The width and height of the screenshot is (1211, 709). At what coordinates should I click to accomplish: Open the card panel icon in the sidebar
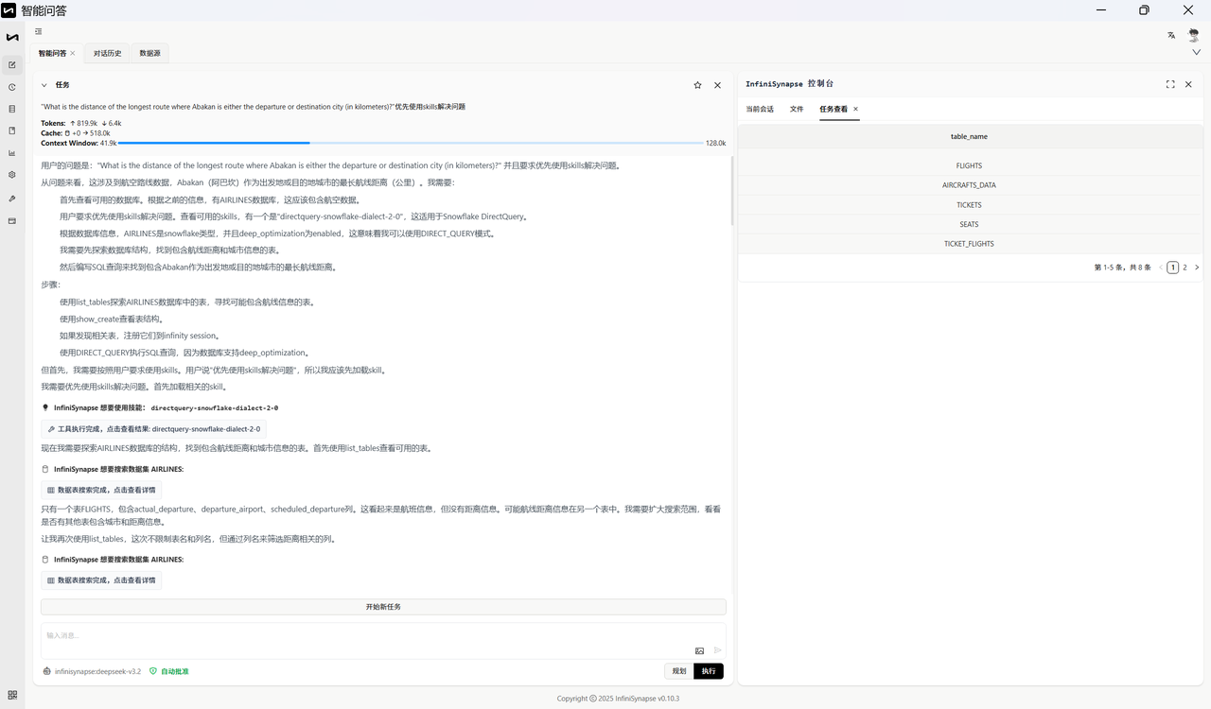point(12,221)
